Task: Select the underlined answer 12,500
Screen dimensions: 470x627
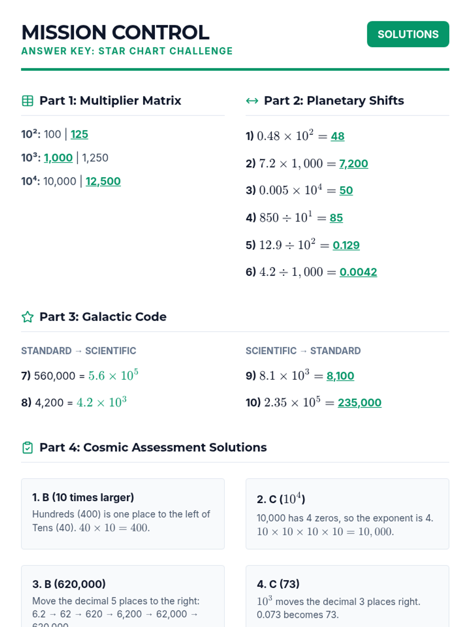Action: point(103,181)
